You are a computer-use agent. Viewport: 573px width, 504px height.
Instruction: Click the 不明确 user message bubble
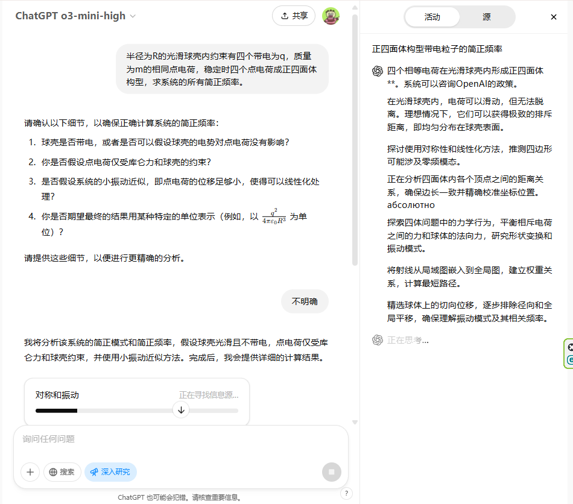click(305, 301)
